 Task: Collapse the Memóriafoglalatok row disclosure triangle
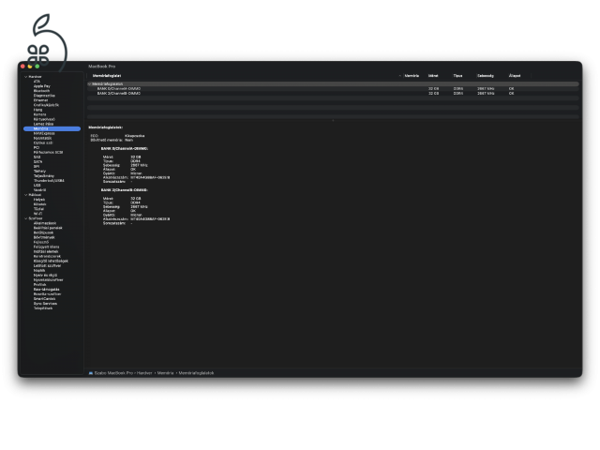pyautogui.click(x=90, y=83)
